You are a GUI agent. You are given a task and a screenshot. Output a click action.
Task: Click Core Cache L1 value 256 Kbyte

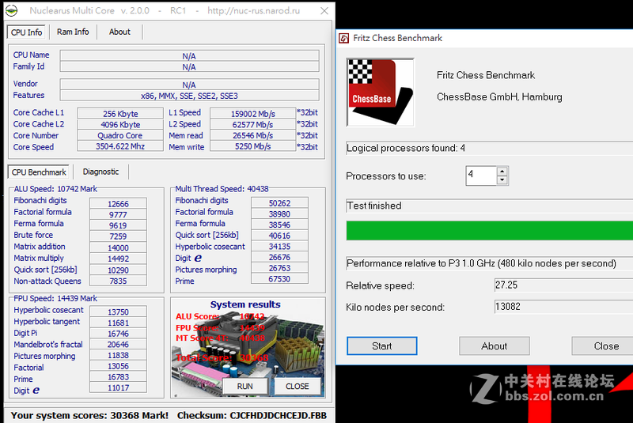[x=120, y=113]
